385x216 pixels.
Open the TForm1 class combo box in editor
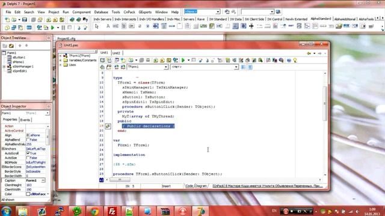tap(147, 67)
